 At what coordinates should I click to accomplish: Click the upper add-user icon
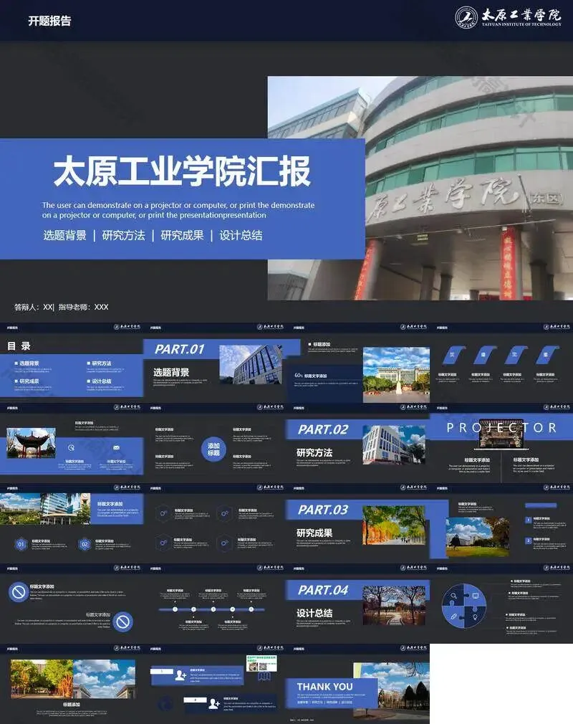(x=180, y=675)
